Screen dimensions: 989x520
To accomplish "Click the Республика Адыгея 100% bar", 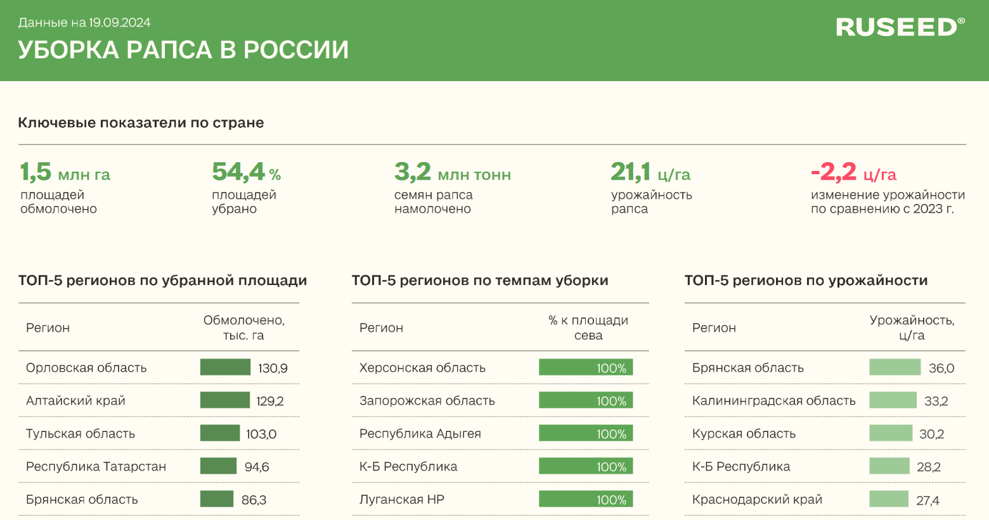I will pyautogui.click(x=585, y=433).
